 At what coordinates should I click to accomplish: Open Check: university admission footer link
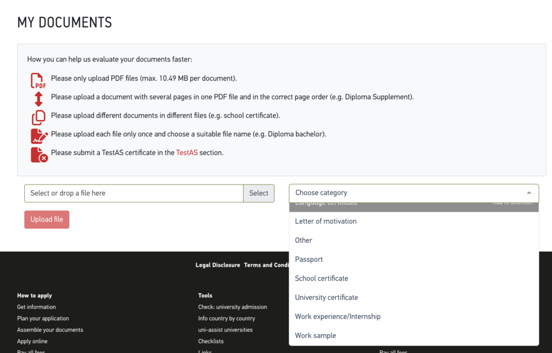pyautogui.click(x=232, y=307)
